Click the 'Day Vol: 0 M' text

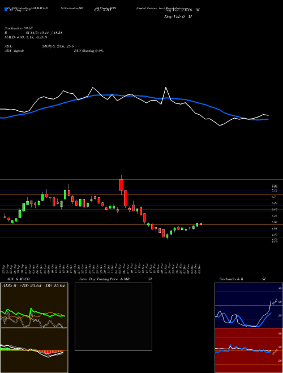click(178, 17)
